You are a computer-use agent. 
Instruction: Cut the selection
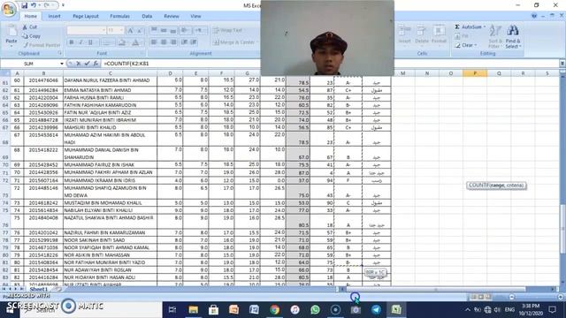29,27
